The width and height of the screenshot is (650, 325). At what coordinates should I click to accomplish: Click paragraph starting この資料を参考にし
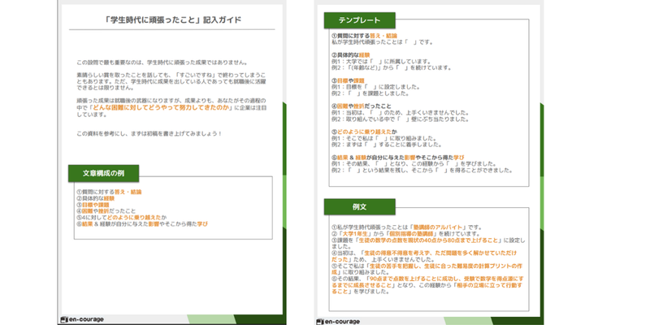[x=149, y=132]
